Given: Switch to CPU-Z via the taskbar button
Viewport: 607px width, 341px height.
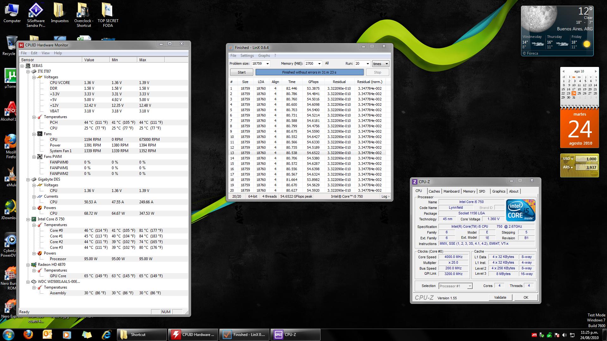Looking at the screenshot, I should pyautogui.click(x=295, y=335).
